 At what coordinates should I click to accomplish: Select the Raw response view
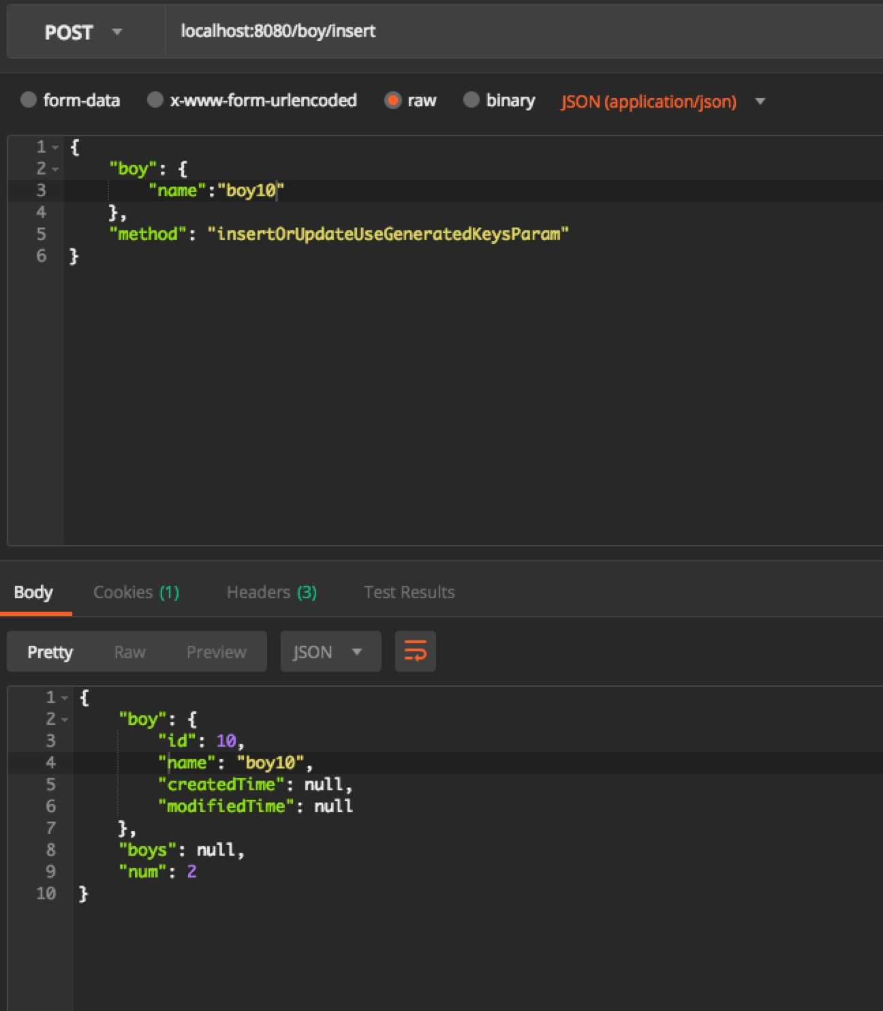(129, 652)
